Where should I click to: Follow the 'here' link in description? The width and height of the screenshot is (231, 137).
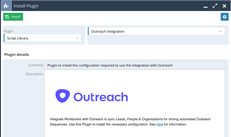click(160, 124)
